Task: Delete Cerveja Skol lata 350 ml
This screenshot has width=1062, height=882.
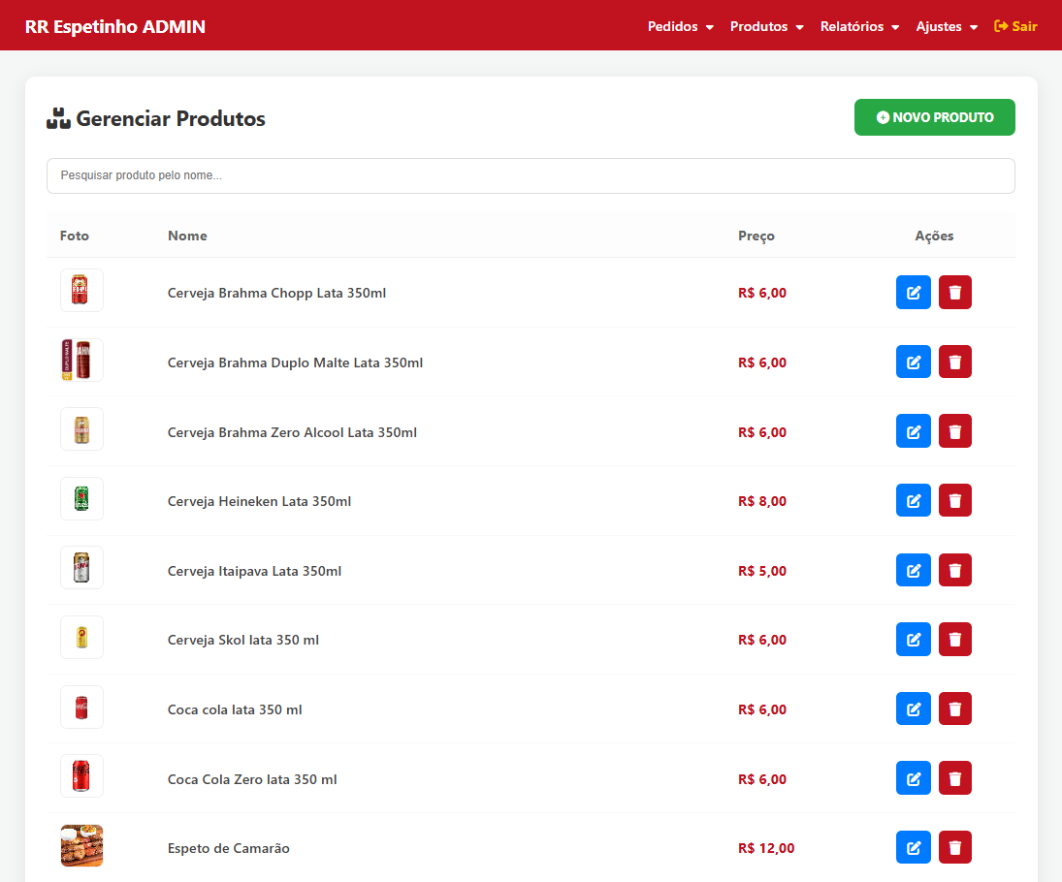Action: point(955,640)
